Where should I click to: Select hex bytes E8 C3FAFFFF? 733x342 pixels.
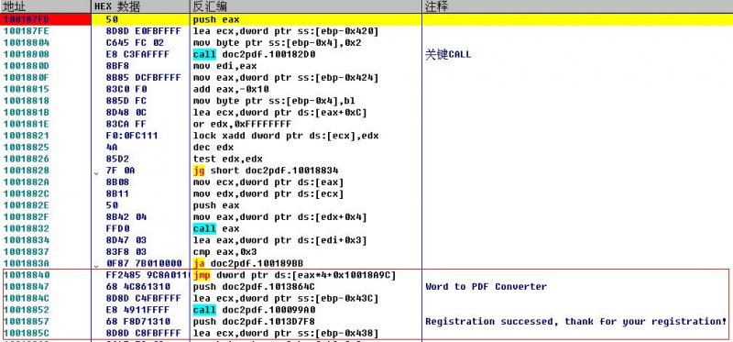coord(137,55)
